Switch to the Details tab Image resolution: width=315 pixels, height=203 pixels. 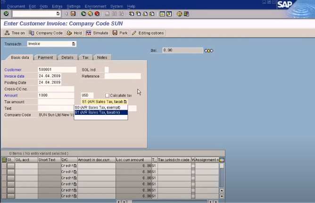(67, 57)
